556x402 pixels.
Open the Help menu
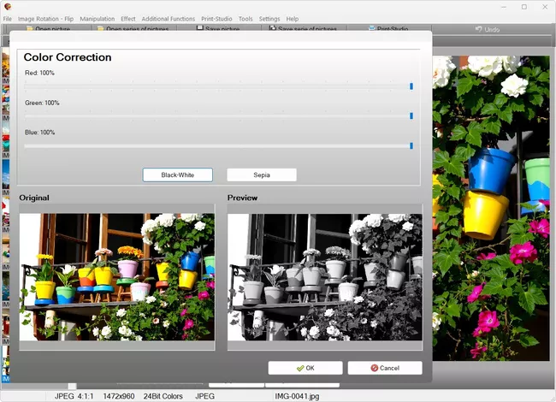(293, 19)
